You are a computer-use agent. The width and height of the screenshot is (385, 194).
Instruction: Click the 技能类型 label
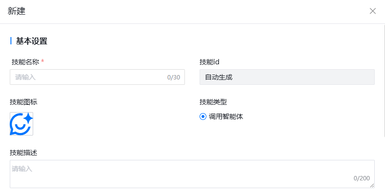coord(213,102)
